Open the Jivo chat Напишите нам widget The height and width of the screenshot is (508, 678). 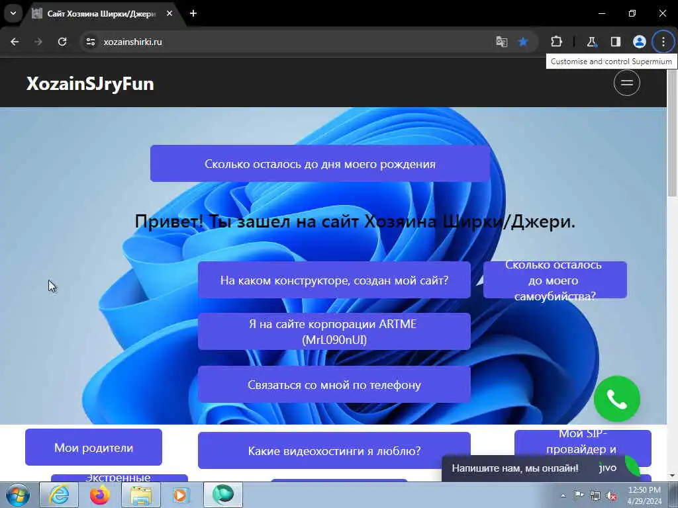click(540, 468)
